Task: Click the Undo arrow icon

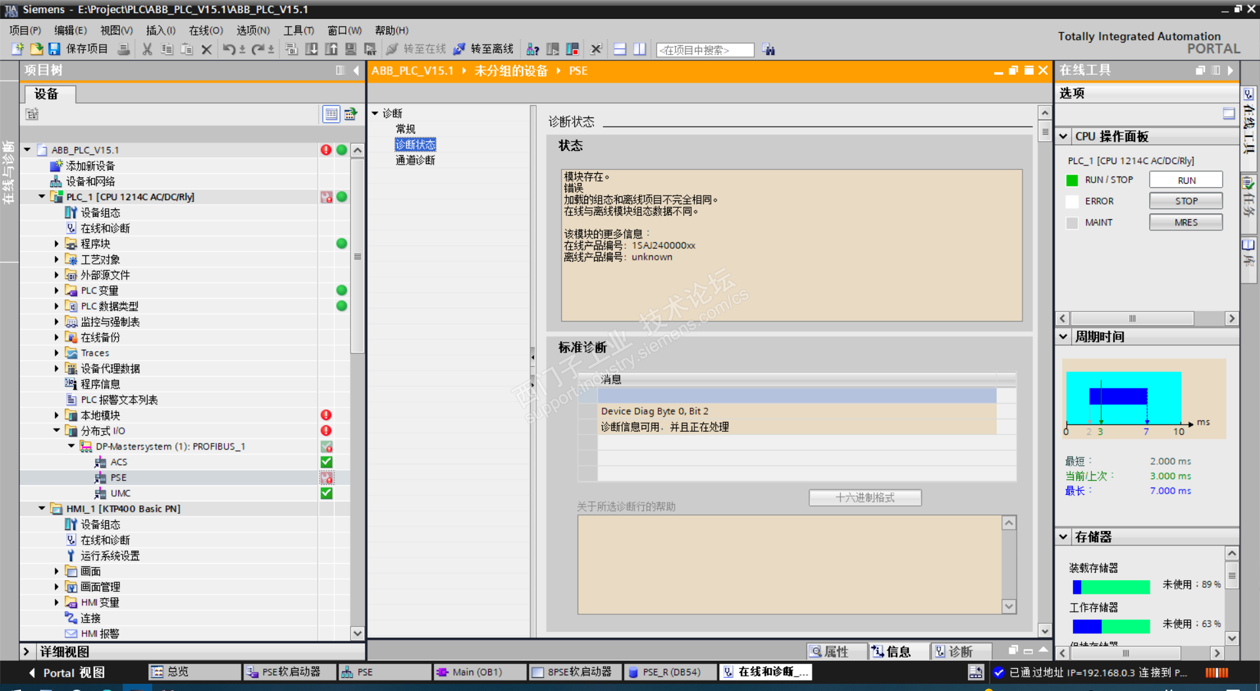Action: pos(229,49)
